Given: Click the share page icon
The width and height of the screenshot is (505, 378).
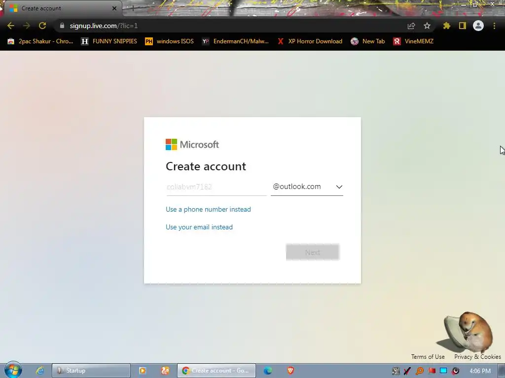Looking at the screenshot, I should pos(411,26).
